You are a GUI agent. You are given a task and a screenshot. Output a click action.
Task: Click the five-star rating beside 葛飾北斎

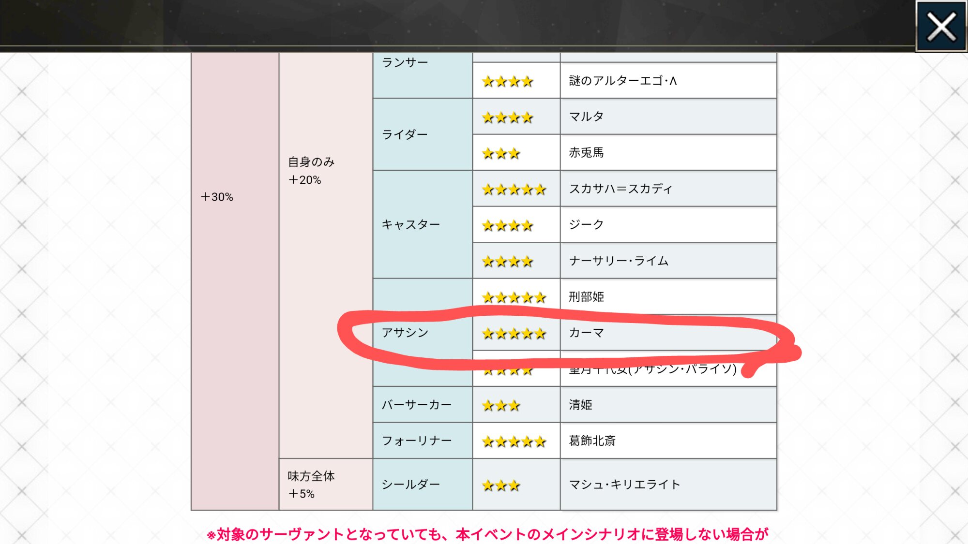pyautogui.click(x=514, y=441)
